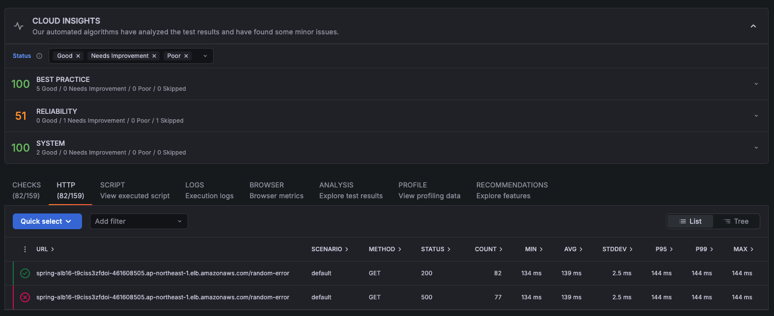Collapse the Cloud Insights panel
Screen dimensions: 774x316
pos(753,26)
